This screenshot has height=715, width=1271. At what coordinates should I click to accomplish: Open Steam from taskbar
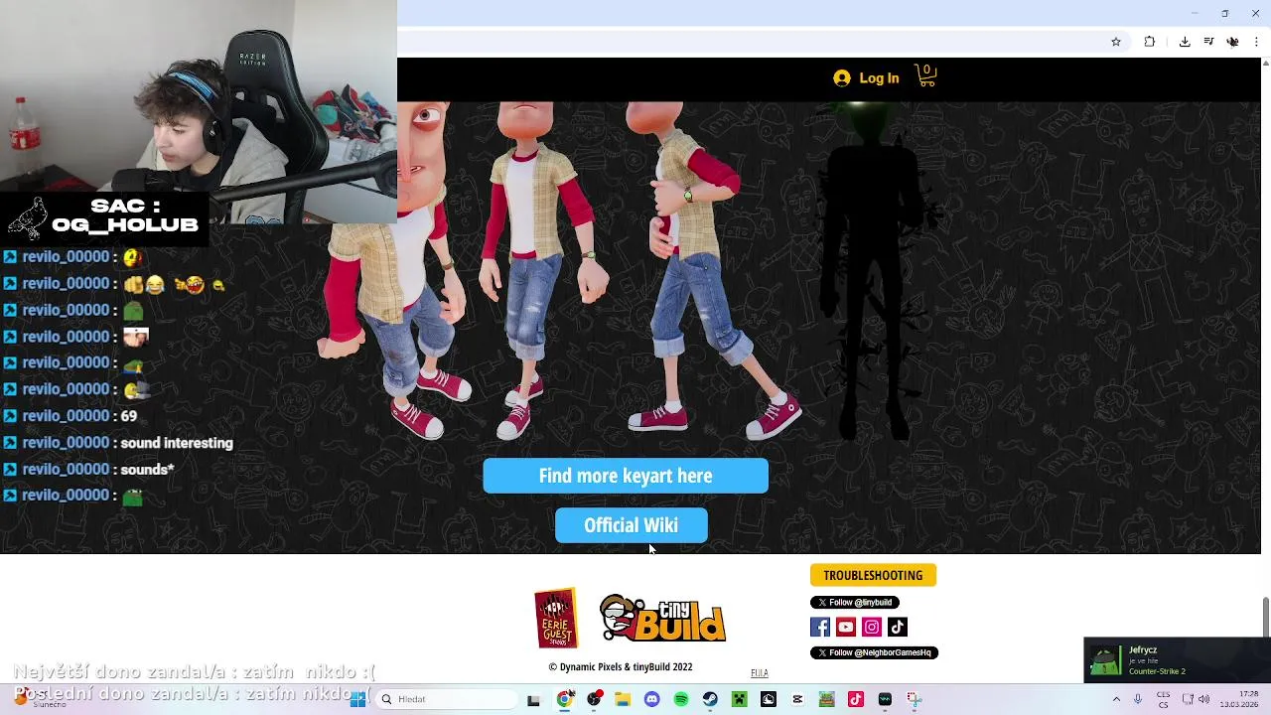[710, 700]
